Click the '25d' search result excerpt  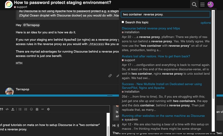pyautogui.click(x=165, y=103)
